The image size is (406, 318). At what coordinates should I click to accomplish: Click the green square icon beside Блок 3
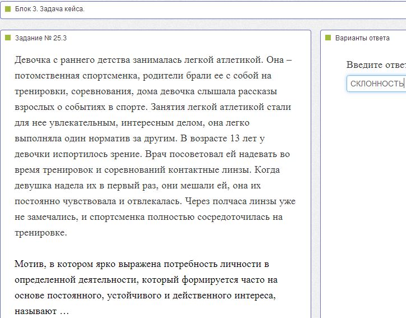pos(8,9)
